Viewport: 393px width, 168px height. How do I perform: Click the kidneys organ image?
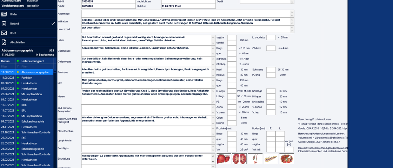point(239,159)
